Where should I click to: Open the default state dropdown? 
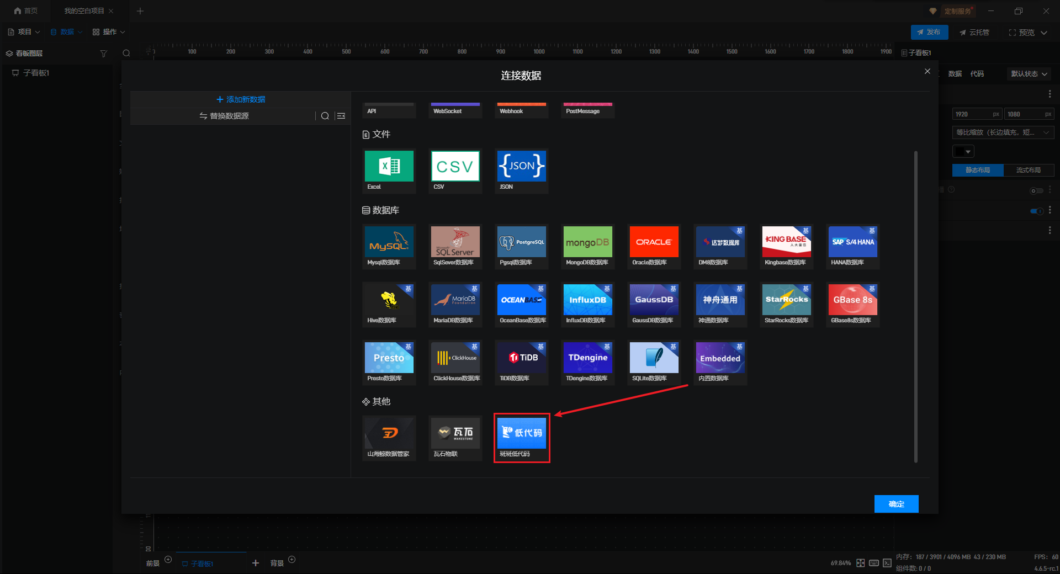[x=1029, y=74]
